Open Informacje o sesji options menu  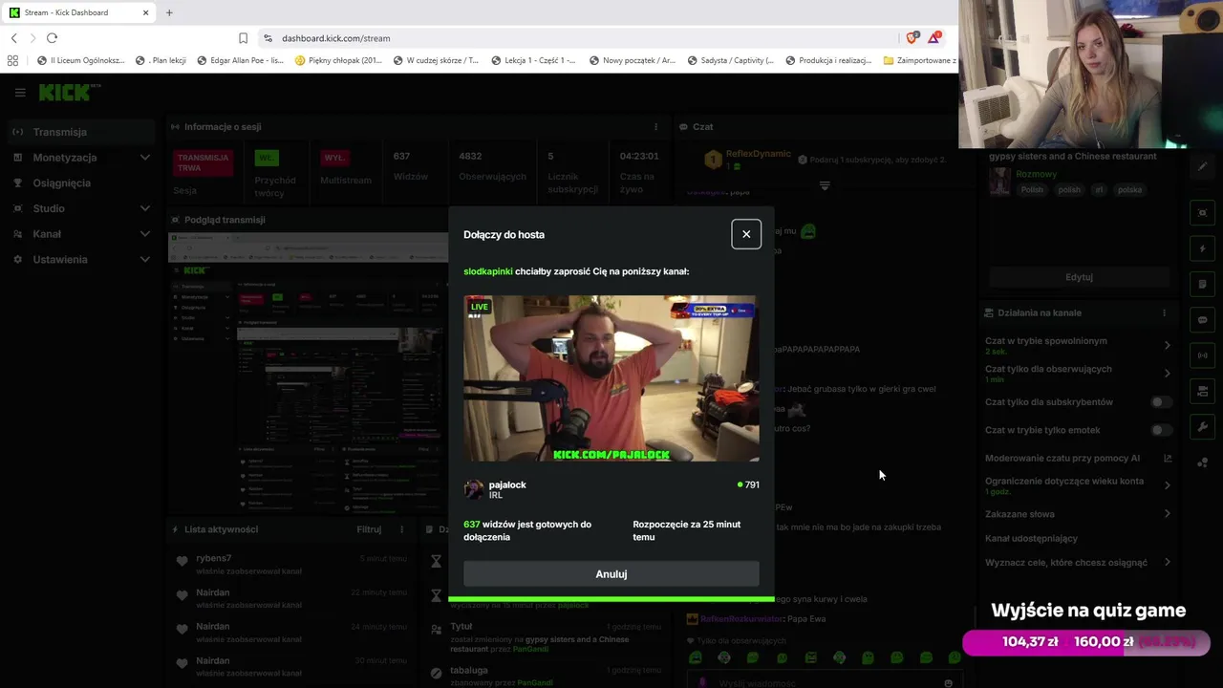tap(655, 127)
